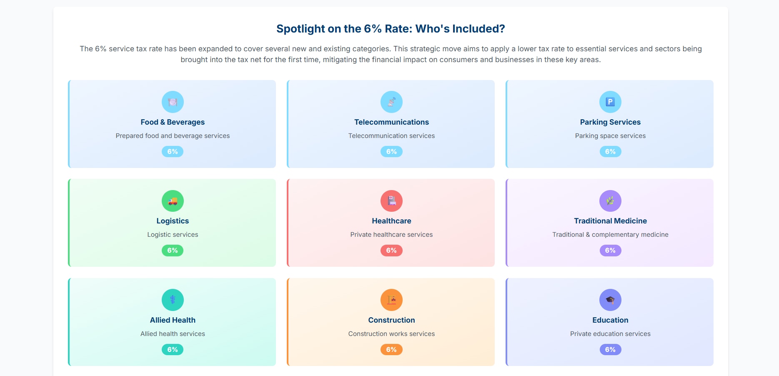Click the Allied Health medical symbol icon
Screen dimensions: 779x376
tap(173, 300)
